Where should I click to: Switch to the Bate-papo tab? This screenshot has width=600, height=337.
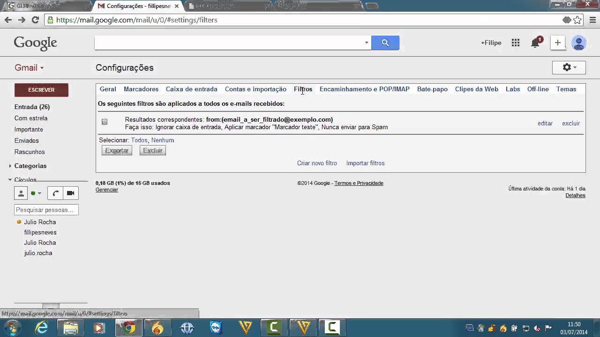[432, 89]
